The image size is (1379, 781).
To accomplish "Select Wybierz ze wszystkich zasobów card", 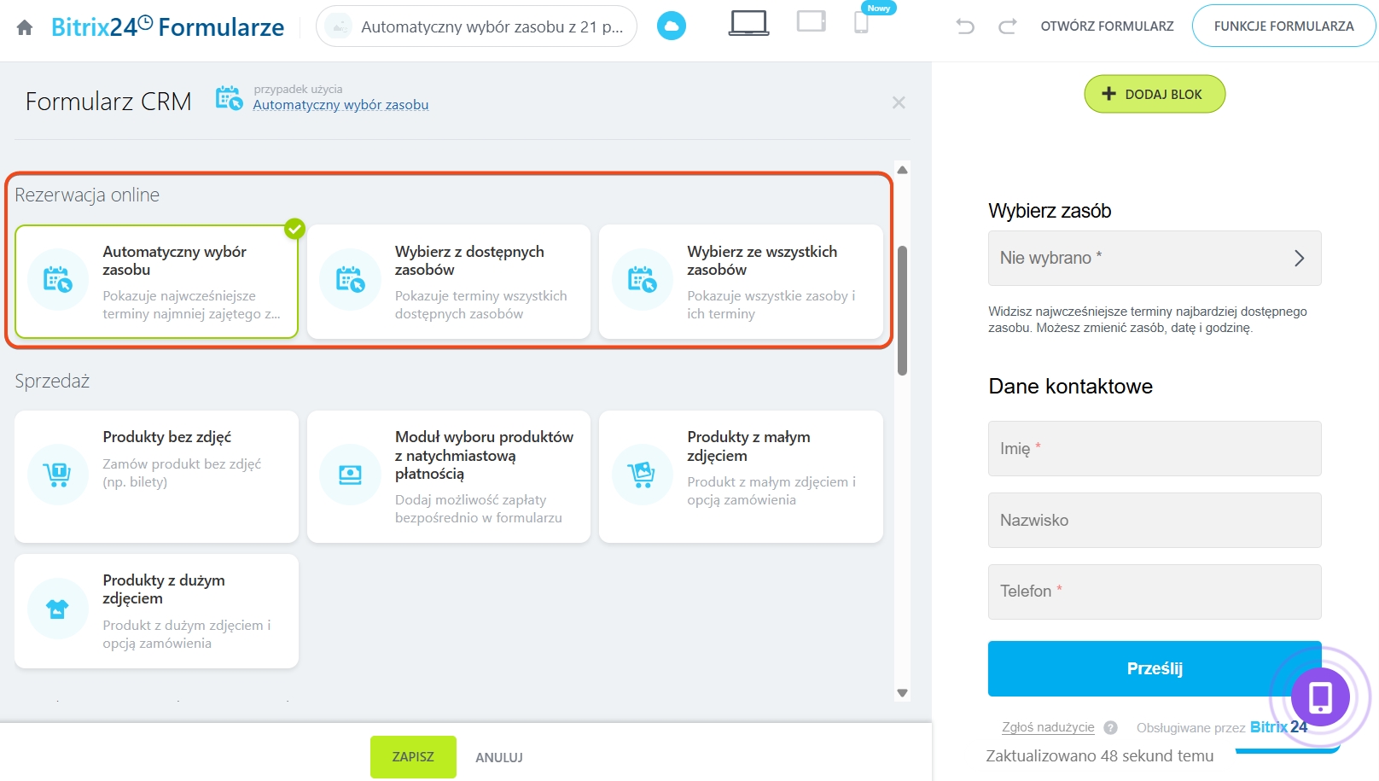I will click(741, 282).
